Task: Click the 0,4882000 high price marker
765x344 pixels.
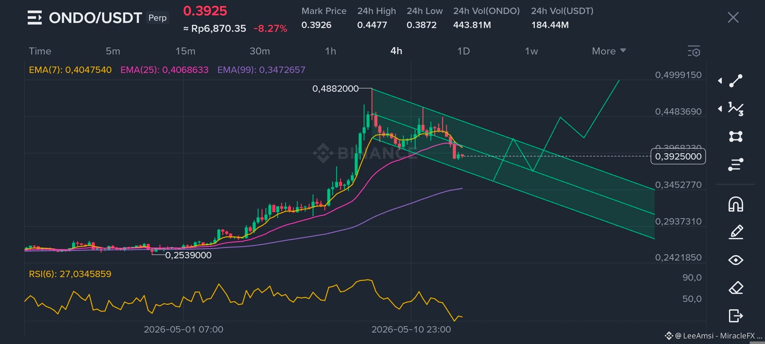Action: [335, 89]
